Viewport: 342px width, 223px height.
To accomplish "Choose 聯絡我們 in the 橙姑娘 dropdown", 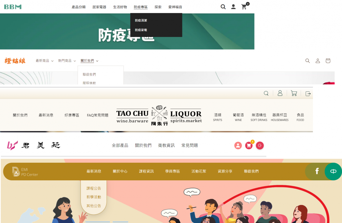I will [x=89, y=74].
